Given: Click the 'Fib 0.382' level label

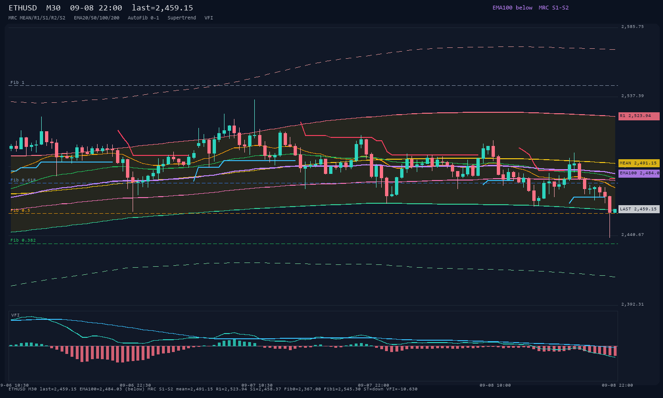Looking at the screenshot, I should click(23, 240).
